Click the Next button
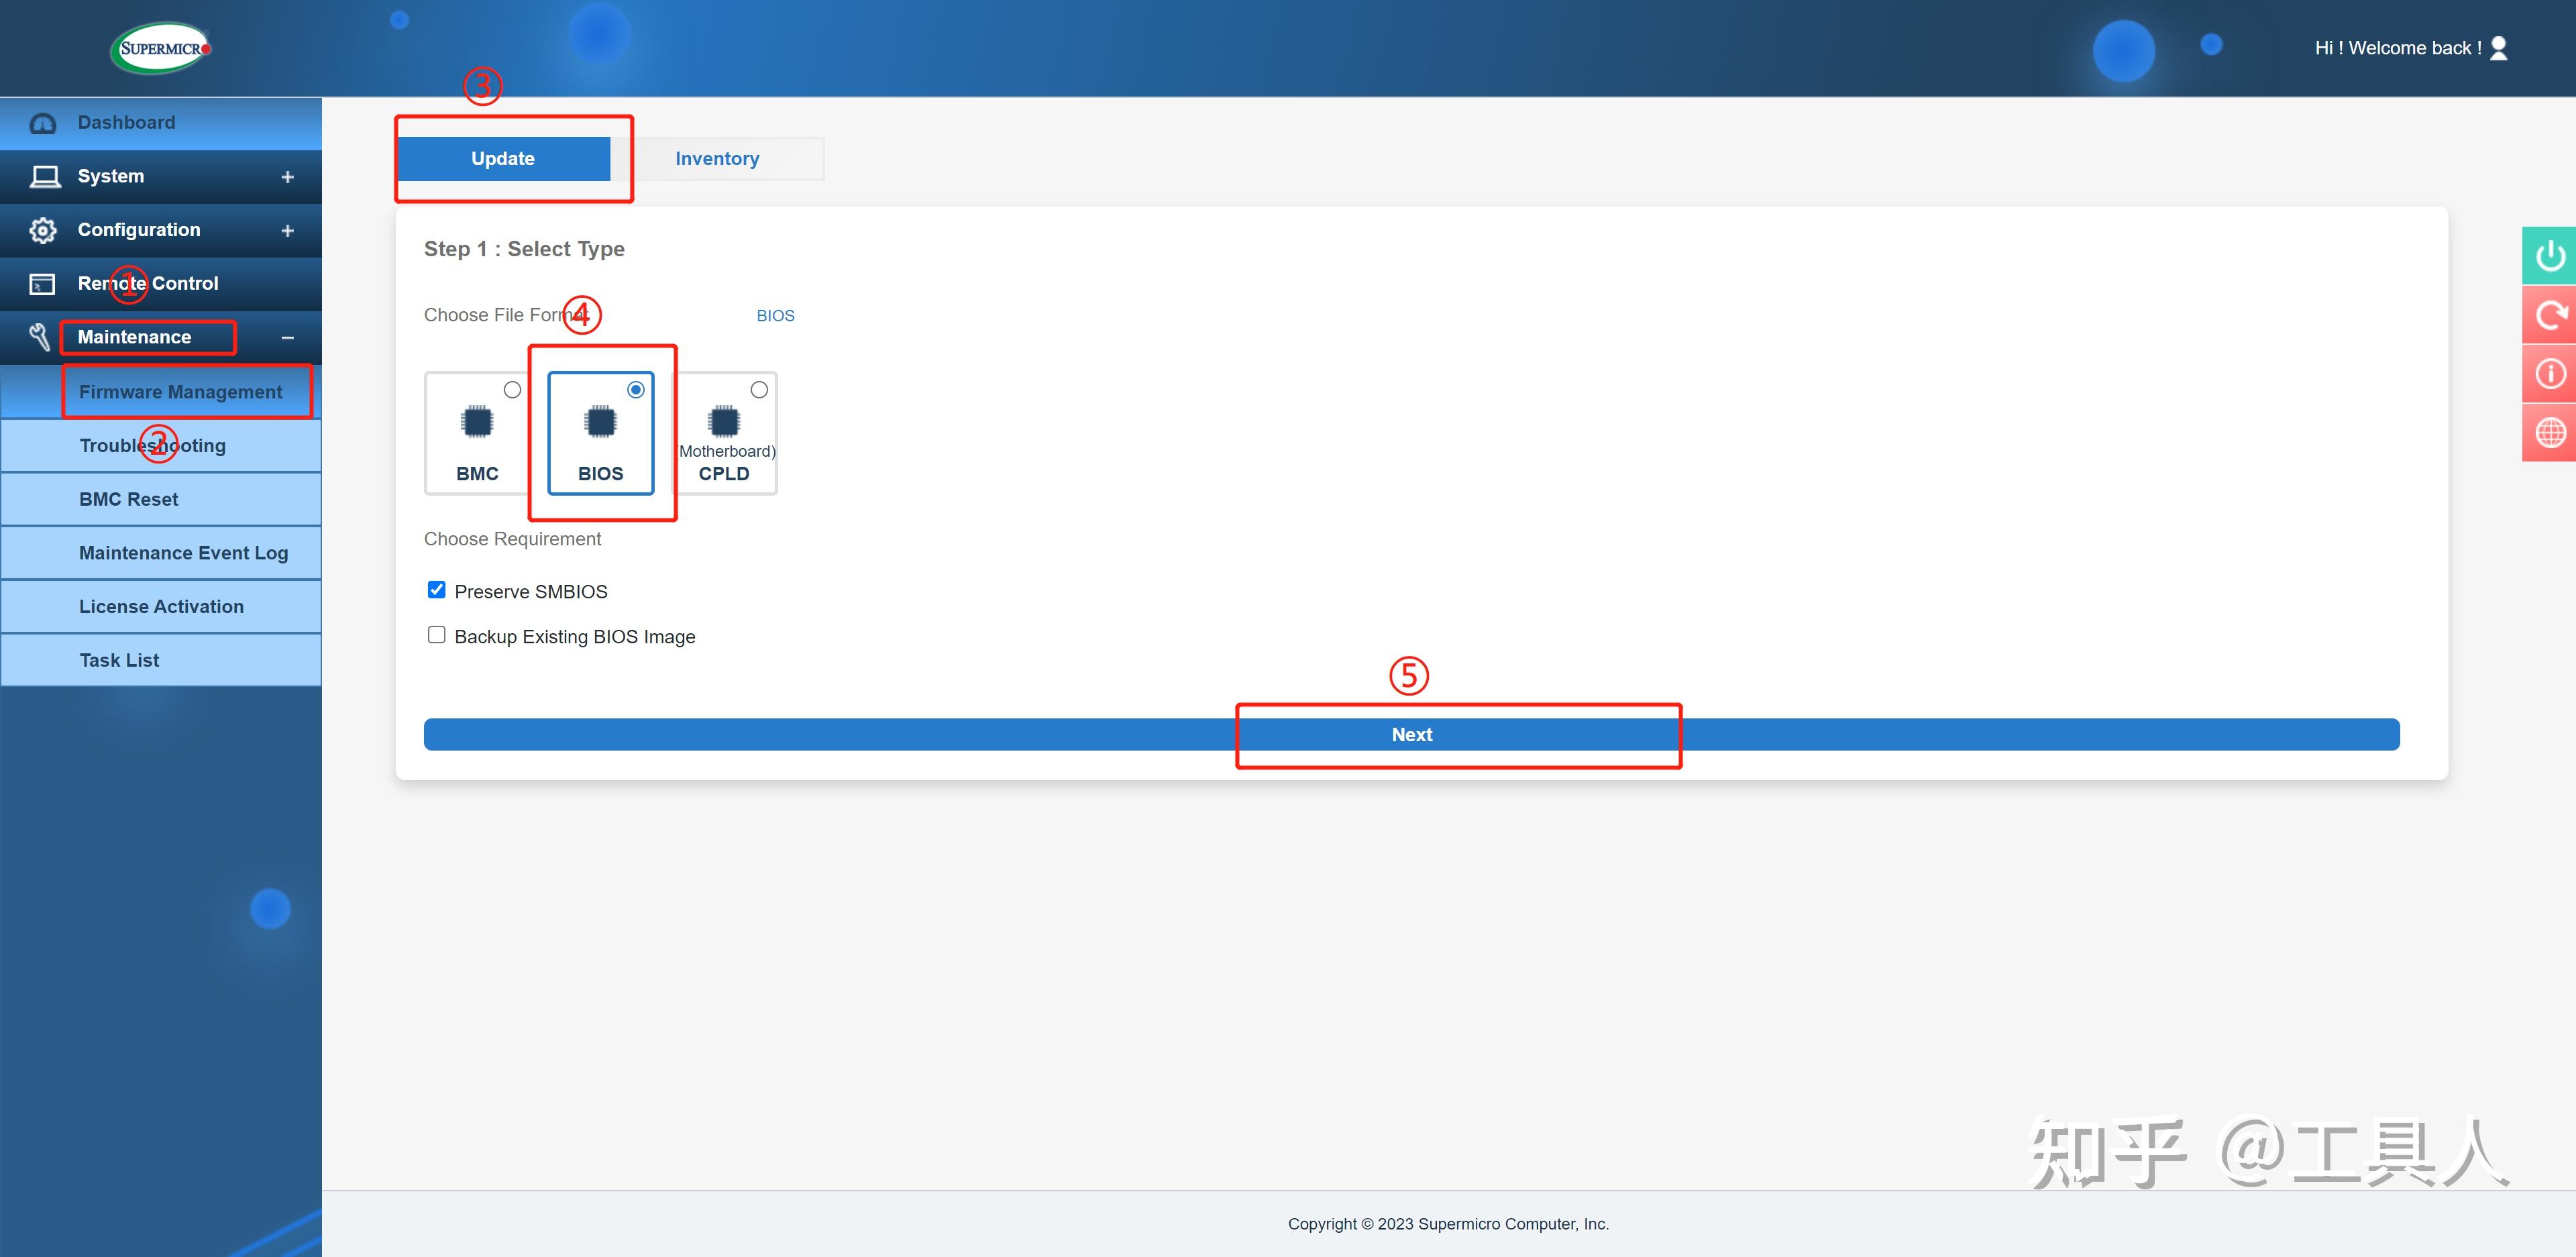Image resolution: width=2576 pixels, height=1257 pixels. (x=1411, y=735)
